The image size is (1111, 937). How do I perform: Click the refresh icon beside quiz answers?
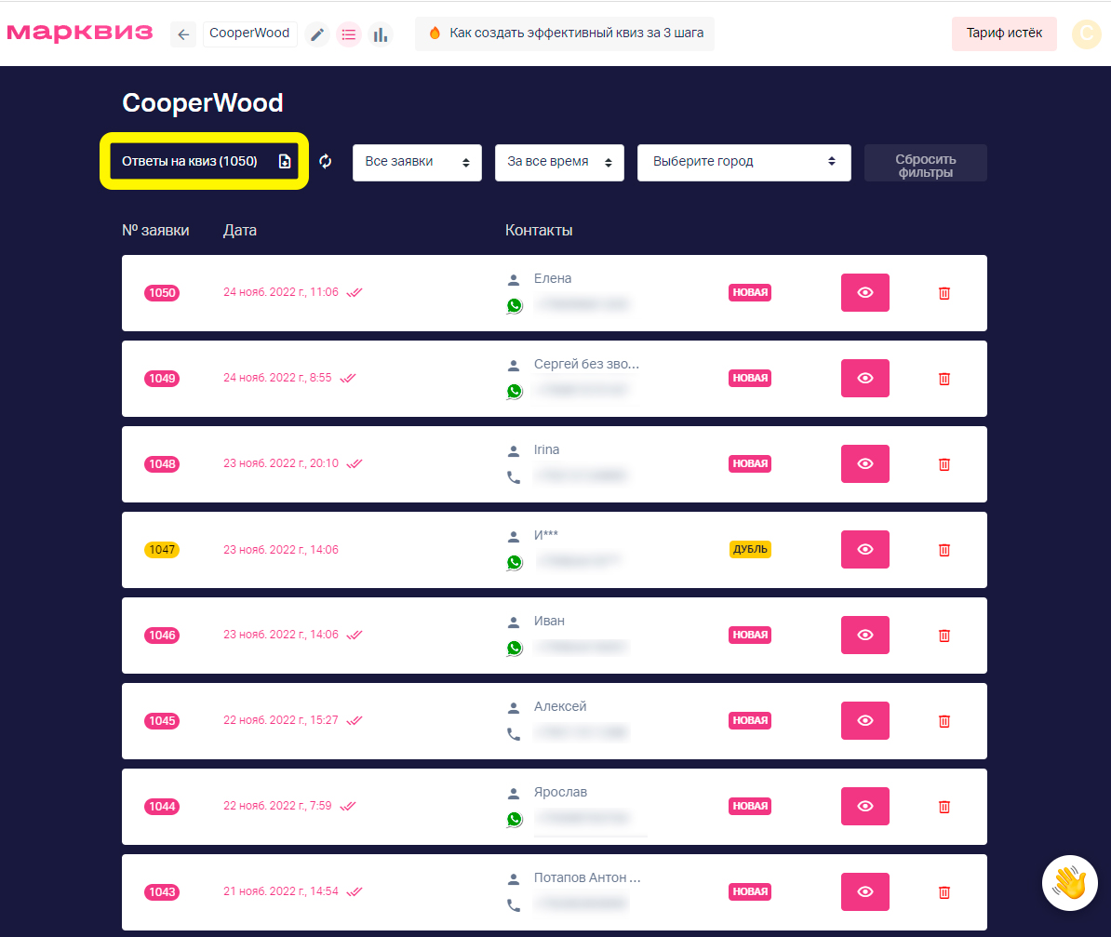click(x=326, y=162)
